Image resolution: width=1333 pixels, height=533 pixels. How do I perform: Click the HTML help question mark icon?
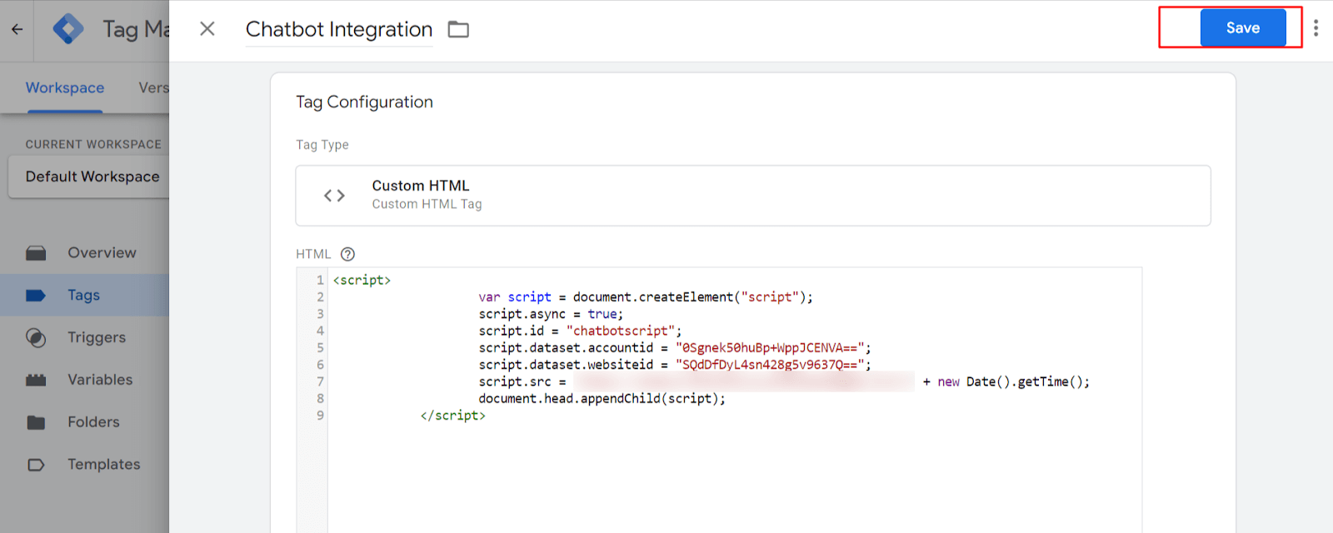click(x=347, y=254)
